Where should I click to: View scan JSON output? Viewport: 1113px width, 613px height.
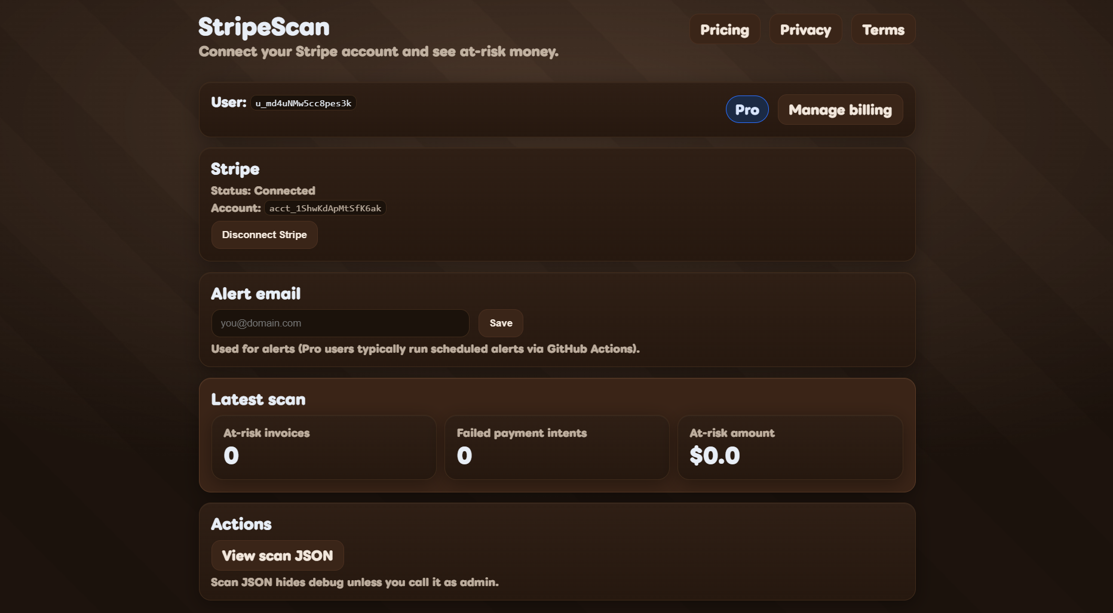point(277,555)
